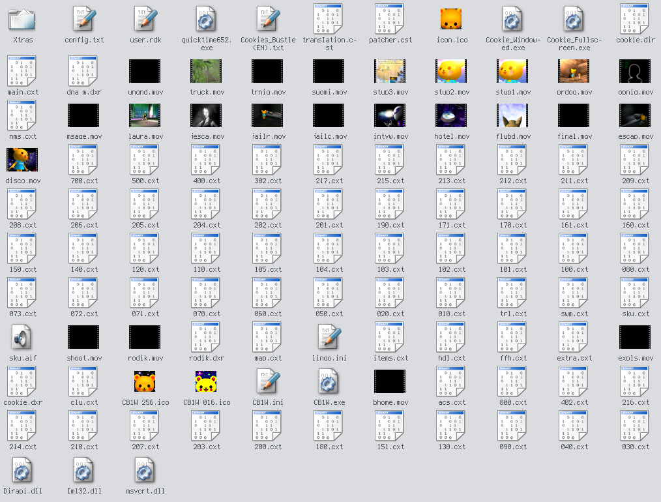This screenshot has width=661, height=502.
Task: Select the dna_m.dxr file icon
Action: pyautogui.click(x=84, y=71)
